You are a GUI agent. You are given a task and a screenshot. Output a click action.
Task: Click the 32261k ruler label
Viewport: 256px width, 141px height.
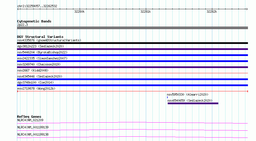pyautogui.click(x=146, y=11)
